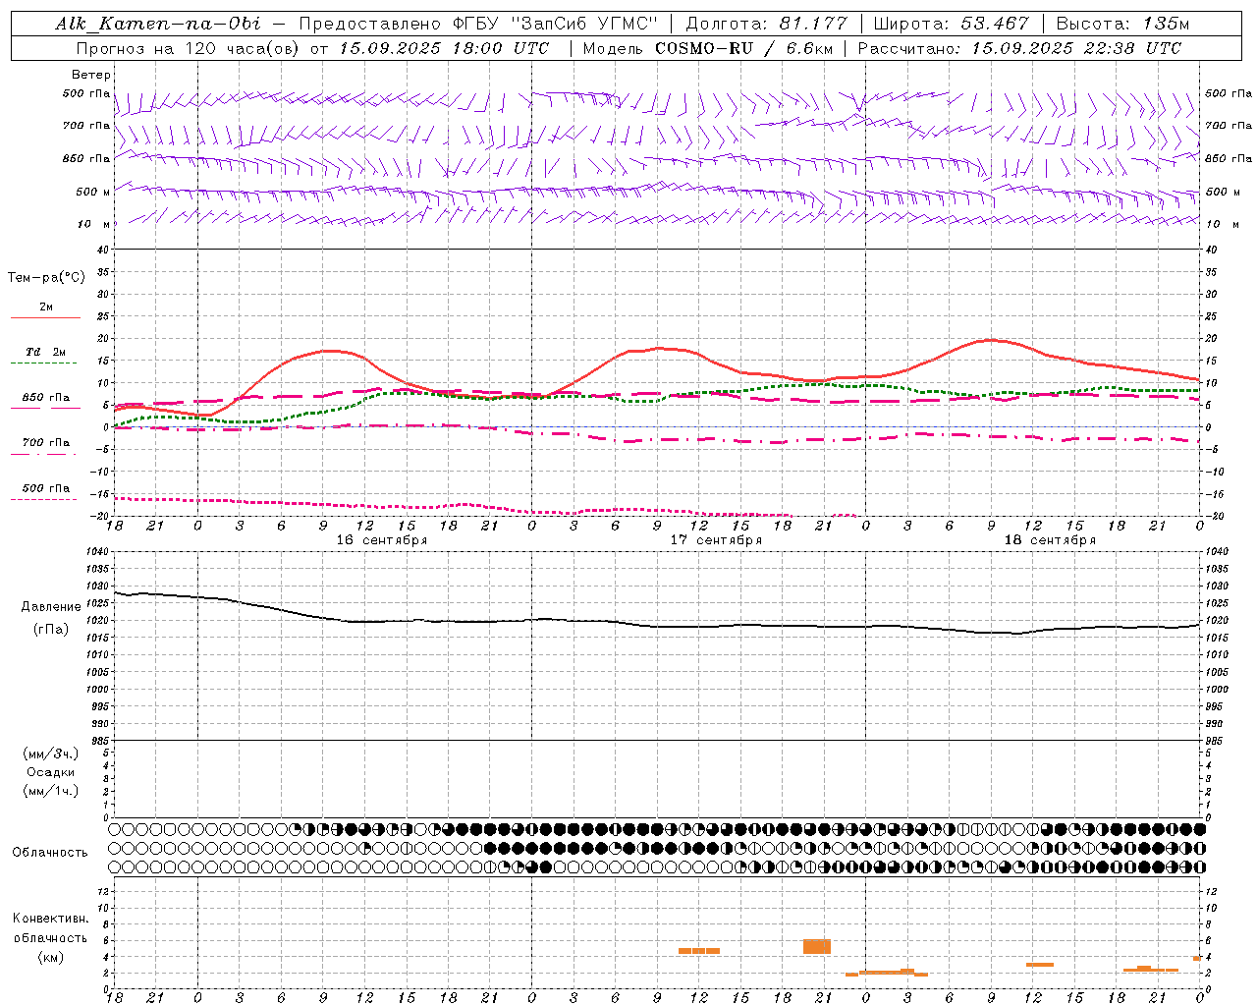
Task: Click the Облачность cloud rows label
Action: [50, 853]
